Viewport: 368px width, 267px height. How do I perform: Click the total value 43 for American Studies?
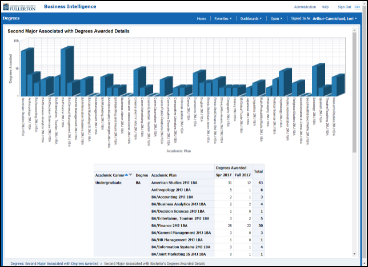(261, 183)
